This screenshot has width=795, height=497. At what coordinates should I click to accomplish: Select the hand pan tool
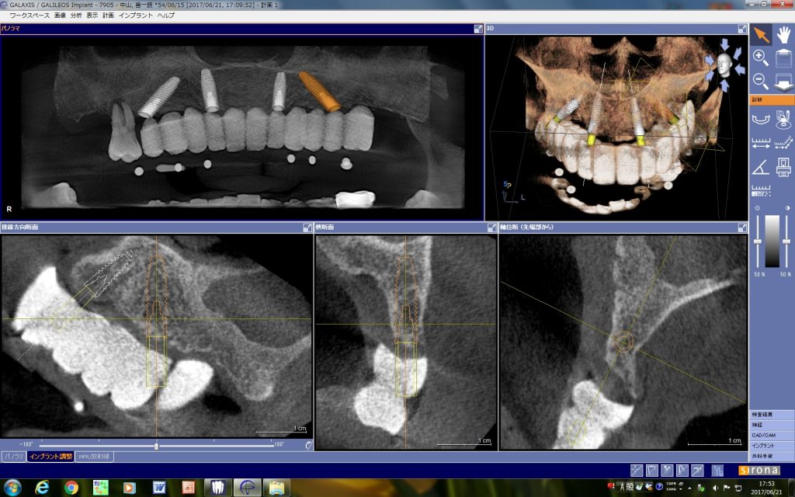783,35
